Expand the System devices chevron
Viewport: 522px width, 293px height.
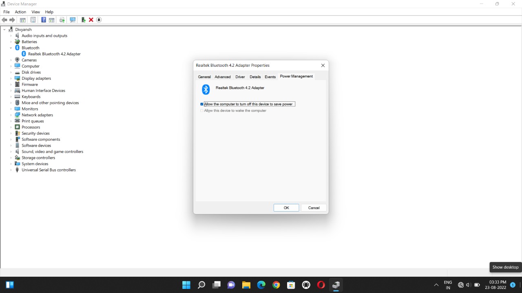point(11,164)
